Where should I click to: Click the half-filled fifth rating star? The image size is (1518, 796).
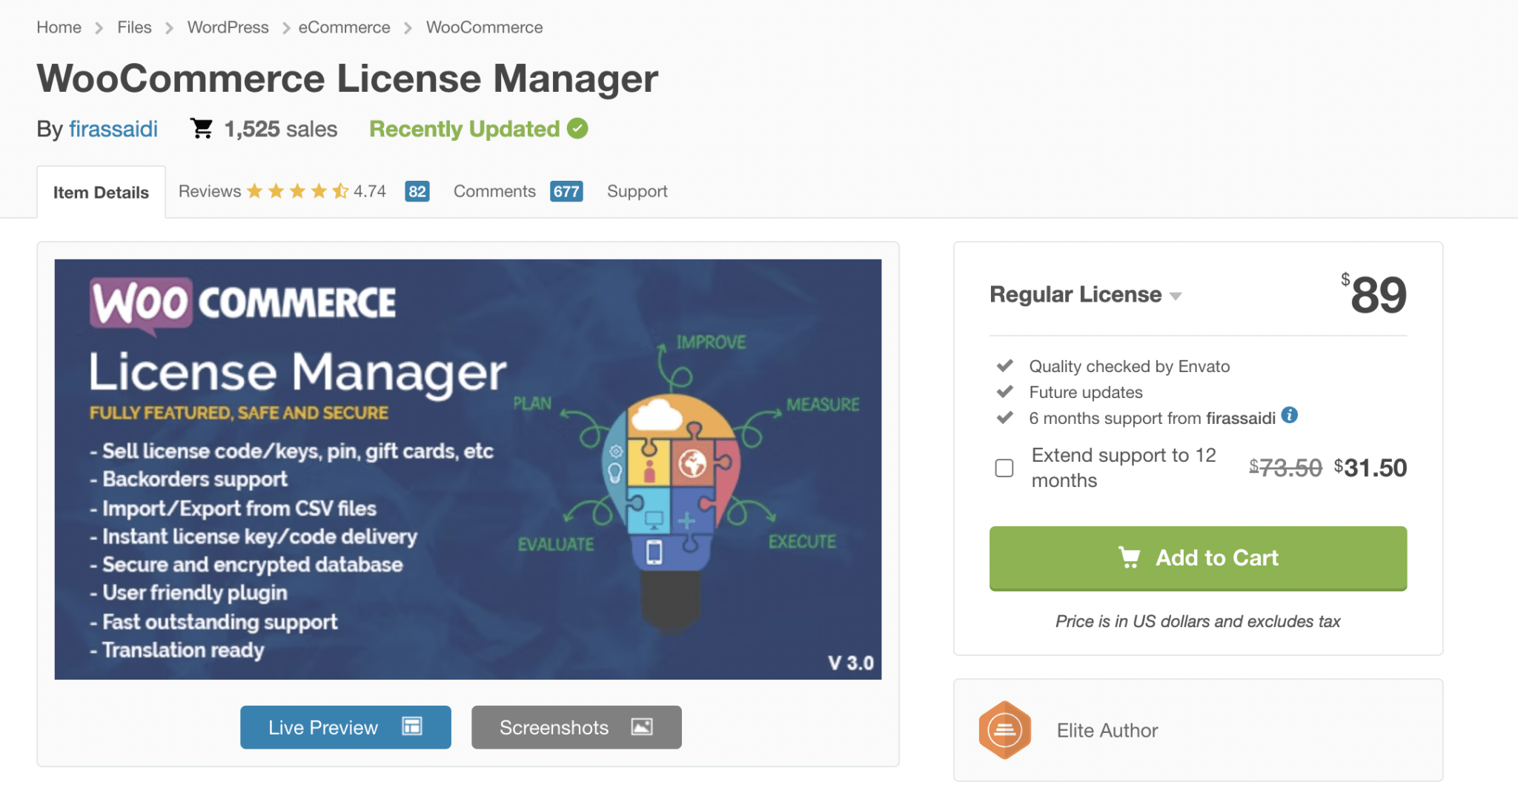pyautogui.click(x=340, y=190)
